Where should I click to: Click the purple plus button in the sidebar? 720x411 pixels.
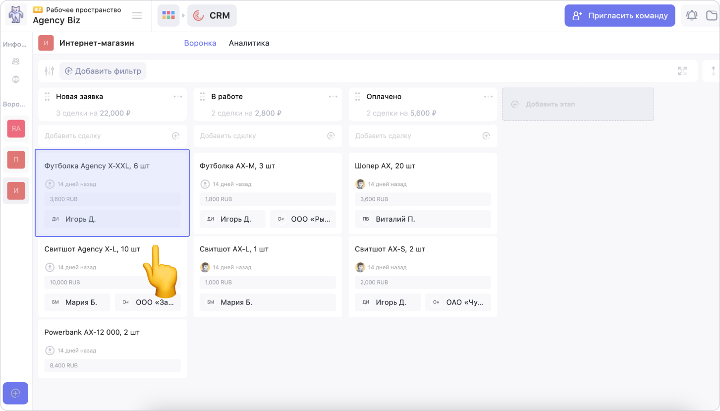[x=15, y=393]
